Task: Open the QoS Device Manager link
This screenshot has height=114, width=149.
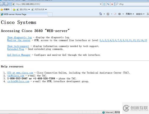Action: click(x=19, y=55)
